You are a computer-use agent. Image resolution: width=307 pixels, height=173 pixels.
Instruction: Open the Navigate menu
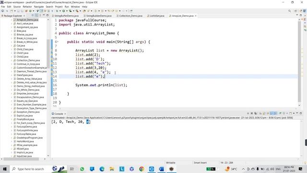click(39, 7)
